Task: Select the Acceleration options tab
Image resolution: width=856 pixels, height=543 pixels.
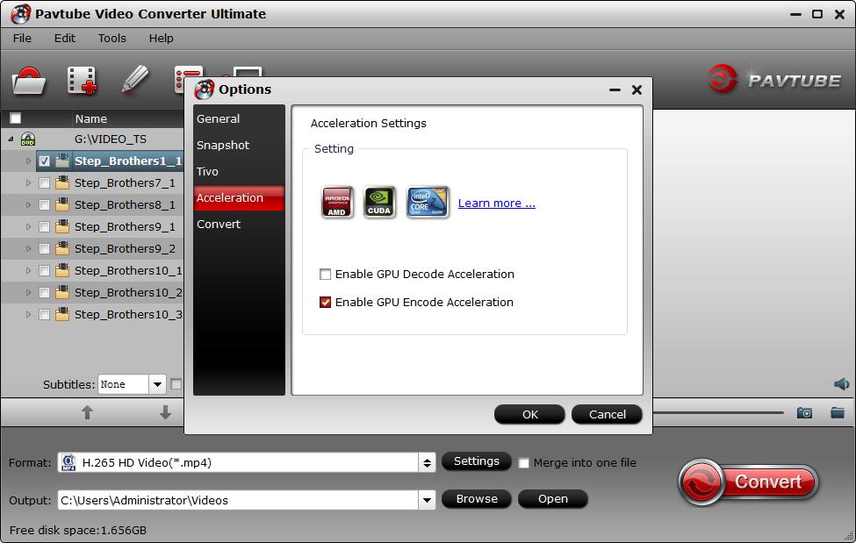Action: 239,197
